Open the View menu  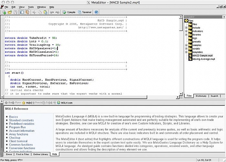pyautogui.click(x=22, y=7)
